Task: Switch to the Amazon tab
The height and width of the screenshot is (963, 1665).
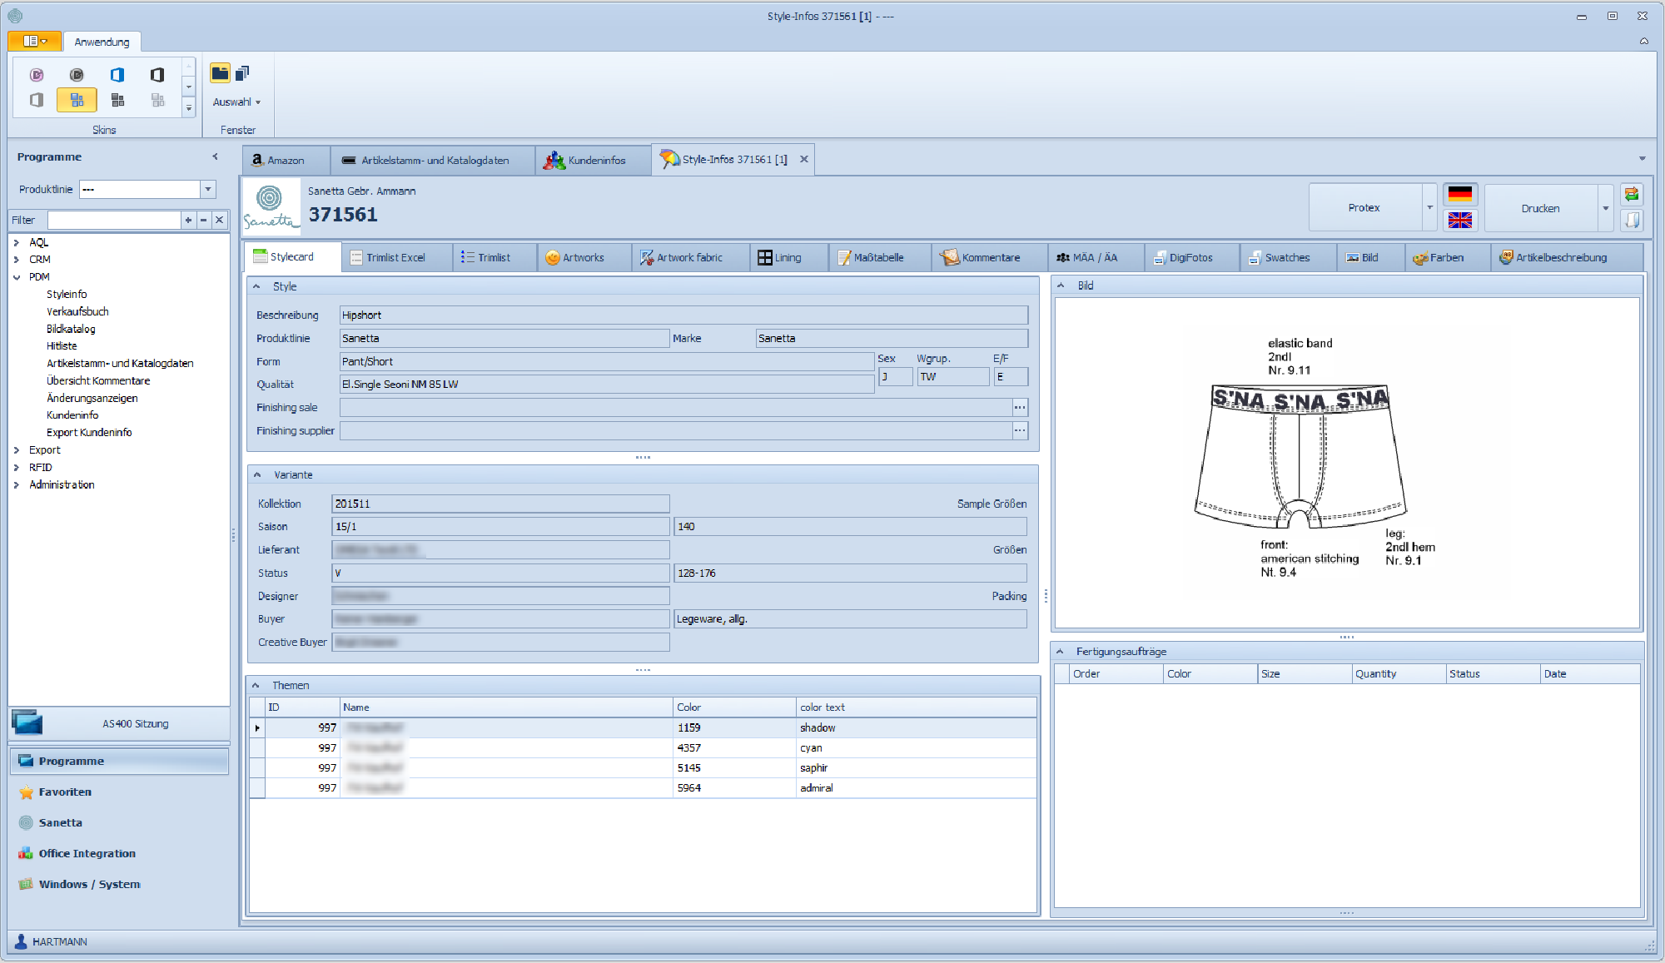Action: 286,160
